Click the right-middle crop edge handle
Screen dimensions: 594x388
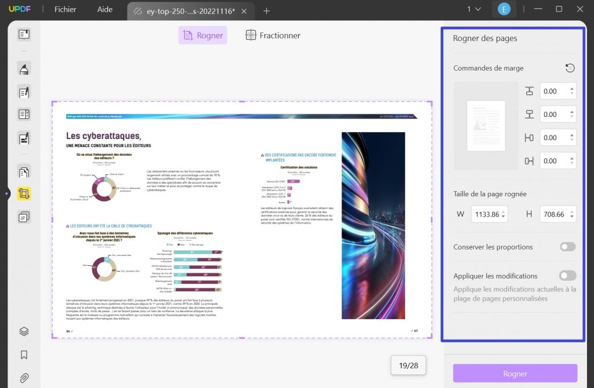click(432, 219)
